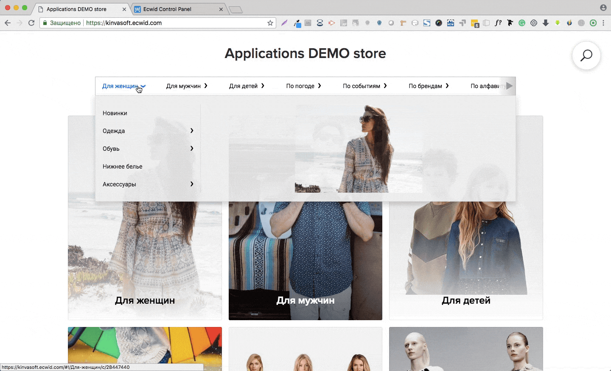611x371 pixels.
Task: Click the address bar URL field
Action: pyautogui.click(x=170, y=23)
